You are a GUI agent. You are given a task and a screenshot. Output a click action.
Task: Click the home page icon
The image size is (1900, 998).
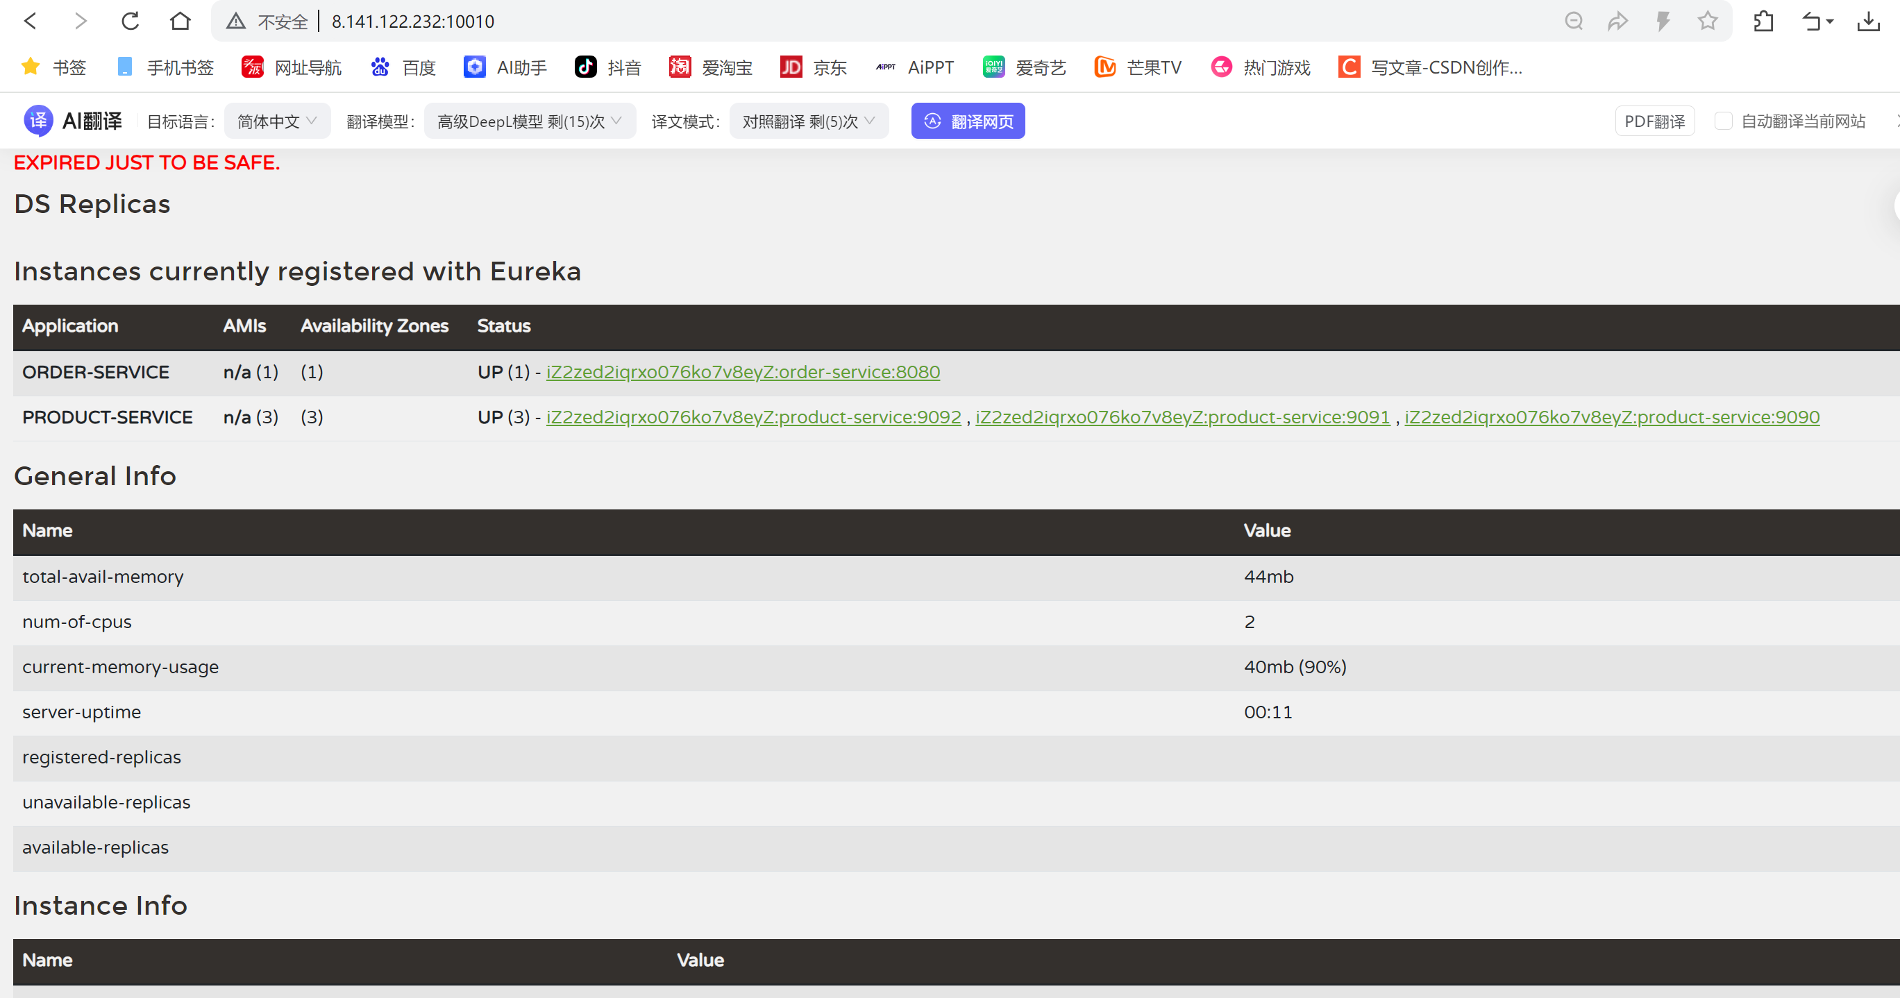(x=180, y=22)
